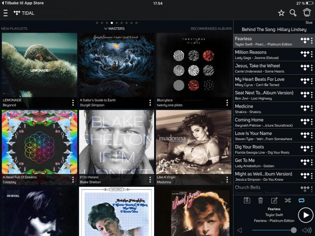Switch to NEW PLAYLISTS tab
Image resolution: width=315 pixels, height=236 pixels.
pyautogui.click(x=14, y=29)
